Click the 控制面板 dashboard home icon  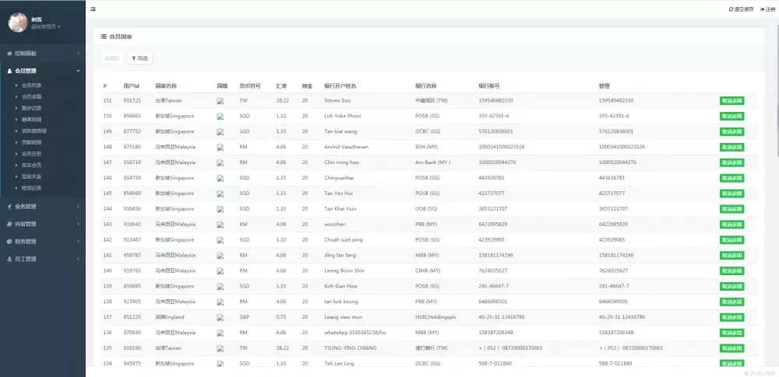pos(9,54)
